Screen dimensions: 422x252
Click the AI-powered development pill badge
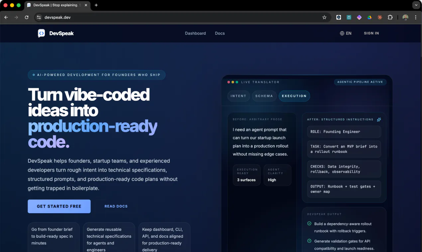[97, 75]
